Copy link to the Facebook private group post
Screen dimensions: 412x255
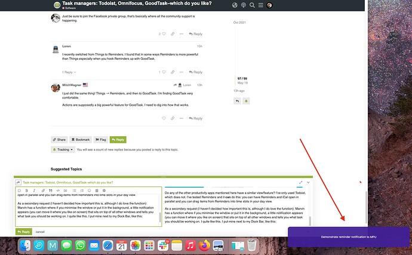click(173, 34)
